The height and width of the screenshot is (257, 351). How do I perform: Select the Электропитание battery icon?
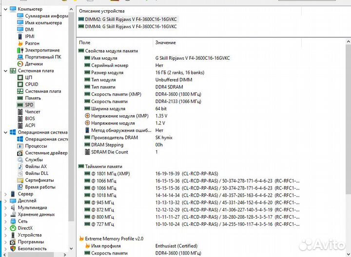(20, 50)
